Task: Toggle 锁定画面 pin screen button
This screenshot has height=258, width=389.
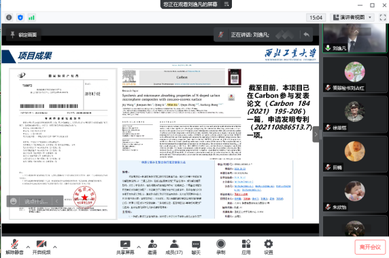Action: [24, 35]
